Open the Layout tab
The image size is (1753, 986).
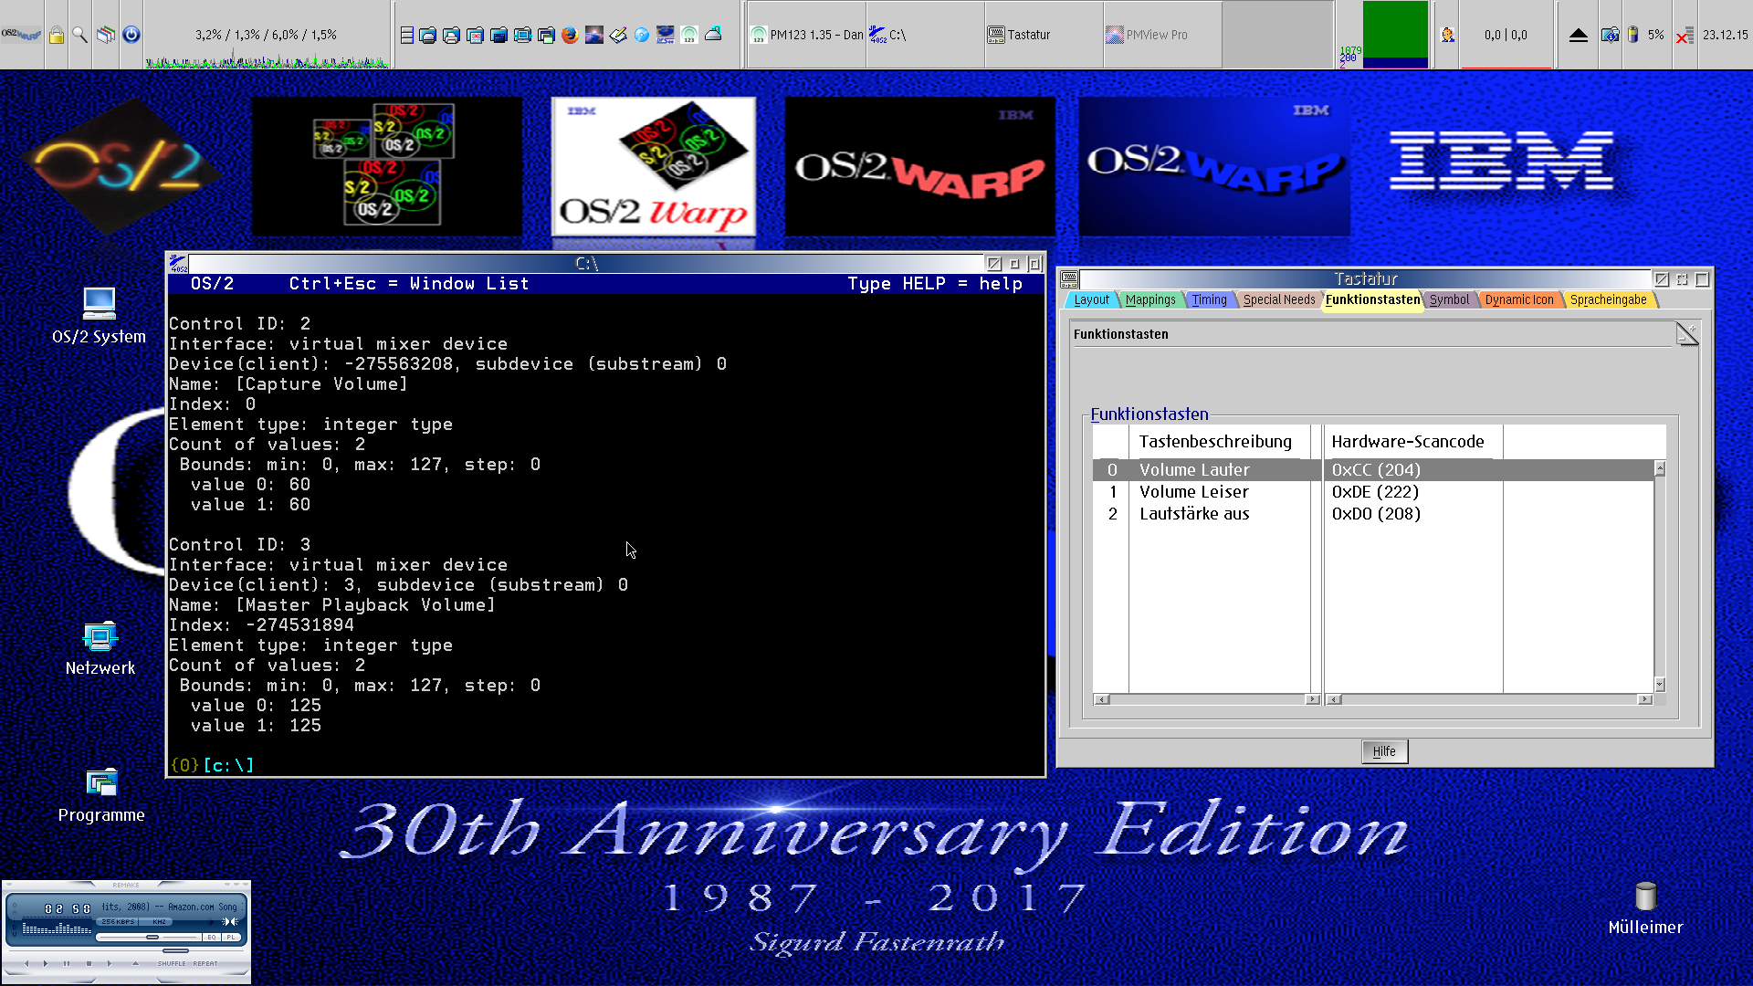[1091, 299]
